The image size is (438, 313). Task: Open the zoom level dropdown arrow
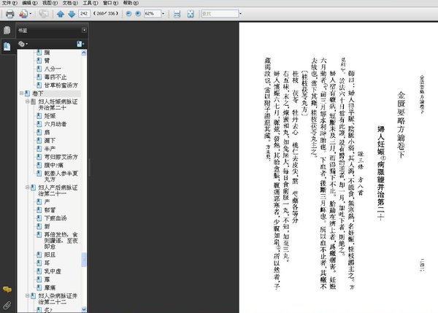[163, 13]
